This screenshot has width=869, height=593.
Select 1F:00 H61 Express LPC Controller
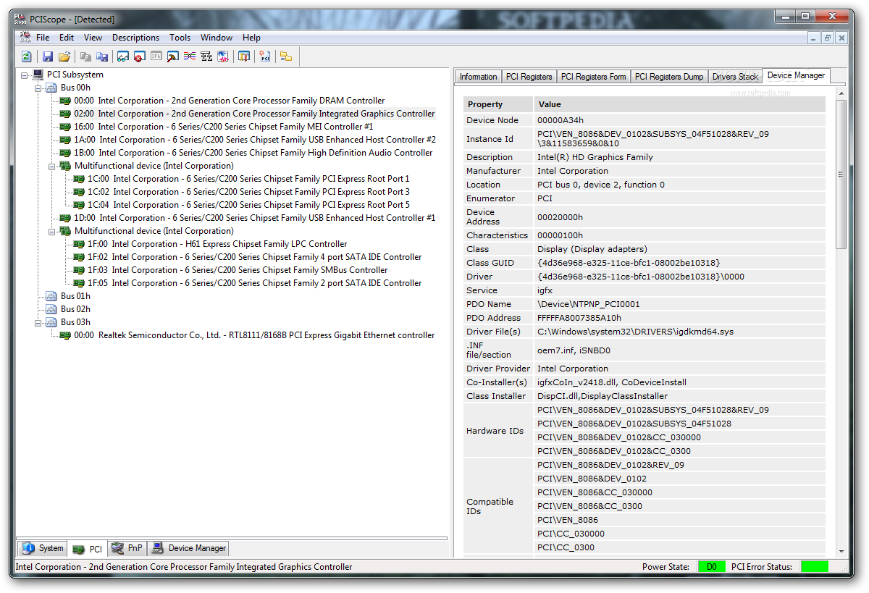coord(217,244)
